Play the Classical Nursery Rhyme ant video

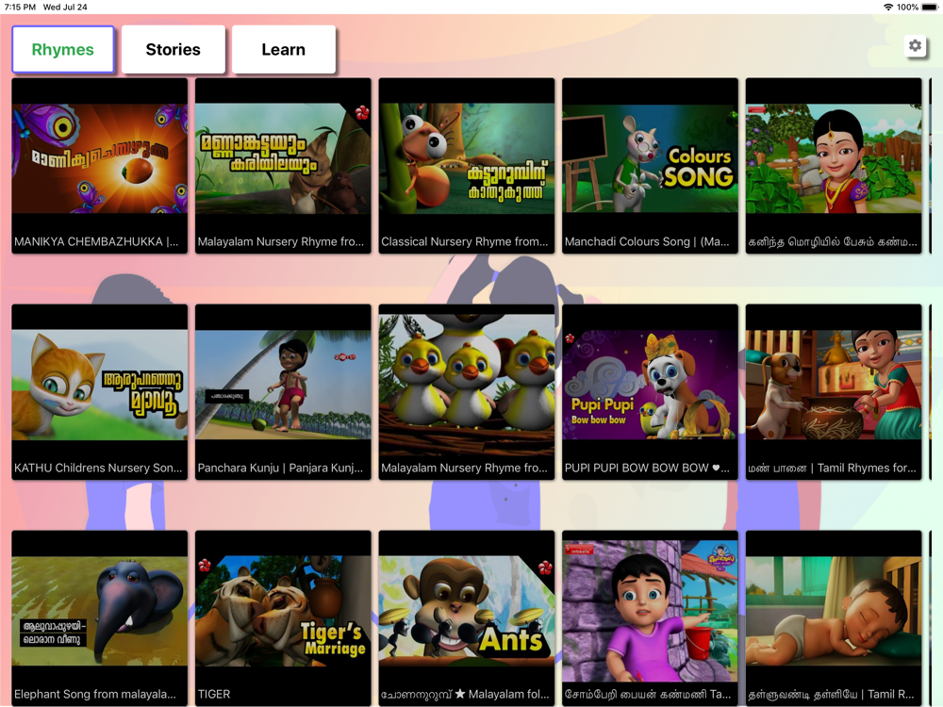[x=467, y=166]
